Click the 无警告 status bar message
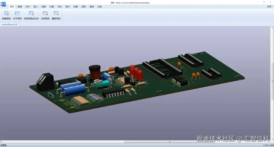 3,145
